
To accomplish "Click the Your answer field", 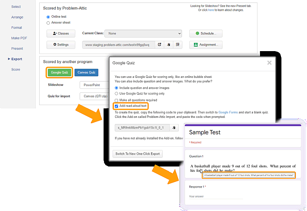I will 216,196.
